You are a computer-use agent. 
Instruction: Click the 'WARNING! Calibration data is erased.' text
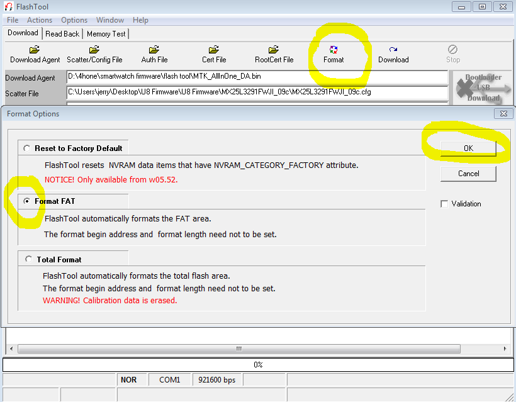[110, 300]
